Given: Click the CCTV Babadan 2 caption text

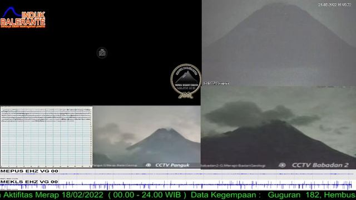Looking at the screenshot, I should [320, 165].
